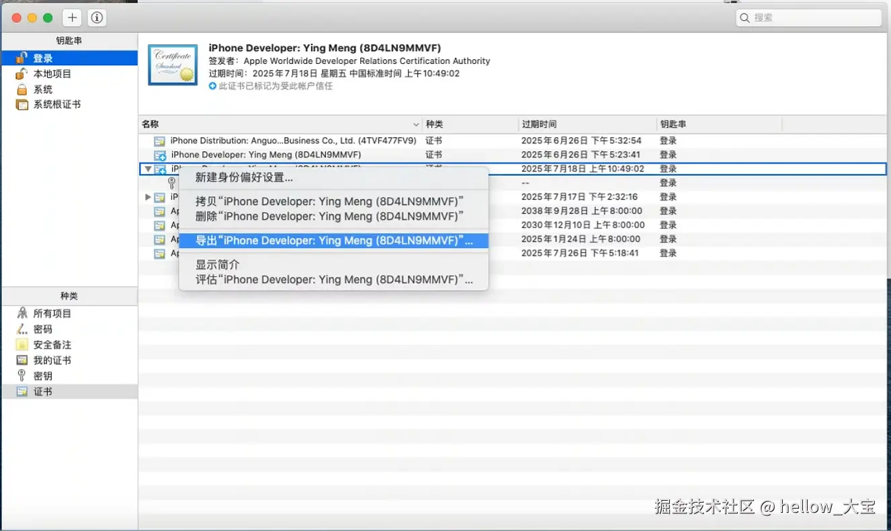This screenshot has width=891, height=531.
Task: Click the large certificate thumbnail image
Action: pyautogui.click(x=173, y=65)
